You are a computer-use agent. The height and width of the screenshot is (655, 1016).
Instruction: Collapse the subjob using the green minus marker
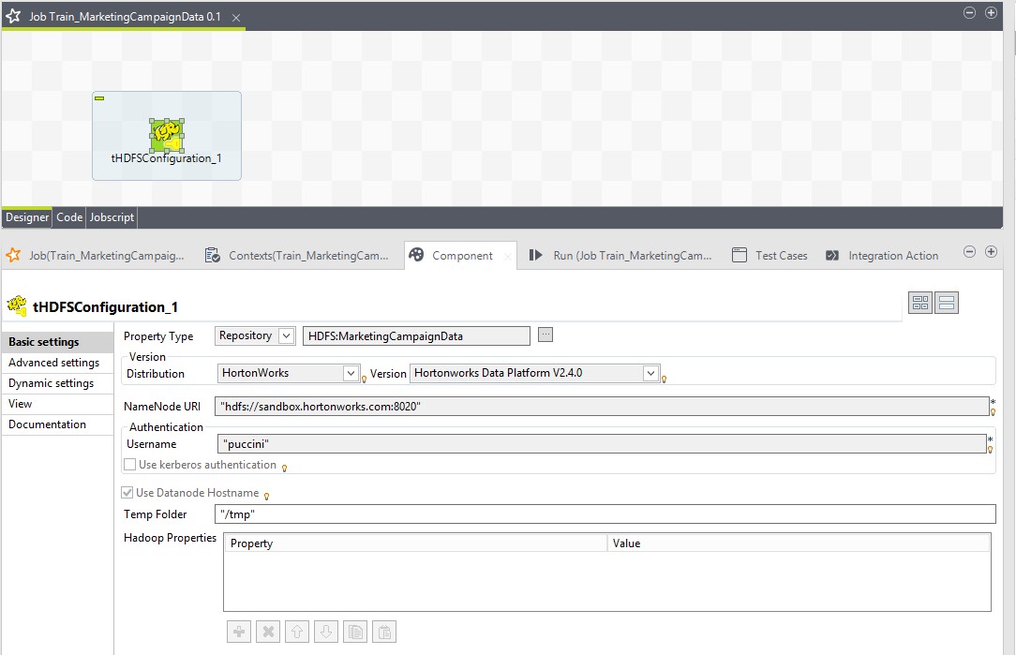point(99,97)
